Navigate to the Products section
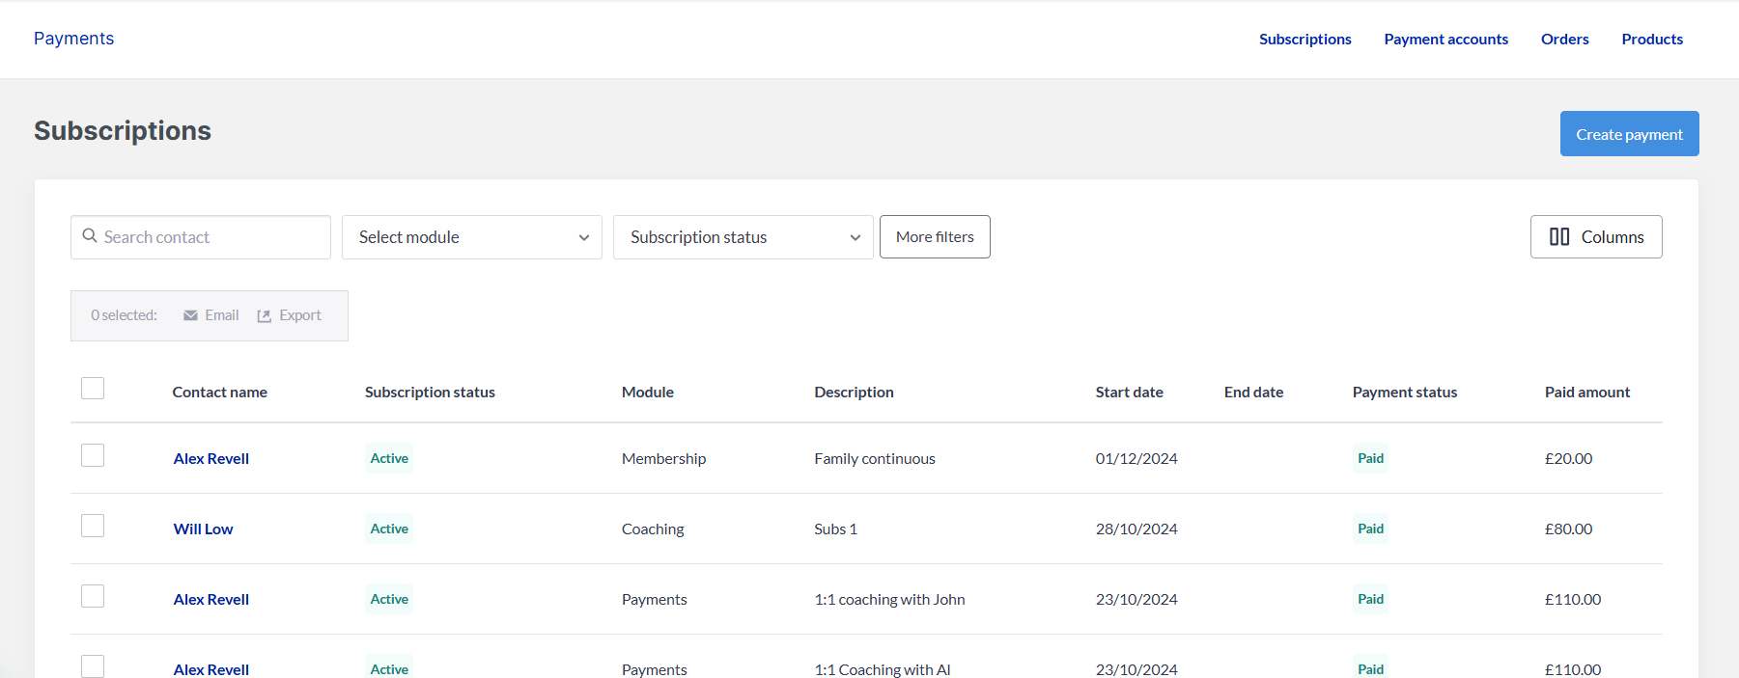This screenshot has height=678, width=1739. [1651, 40]
